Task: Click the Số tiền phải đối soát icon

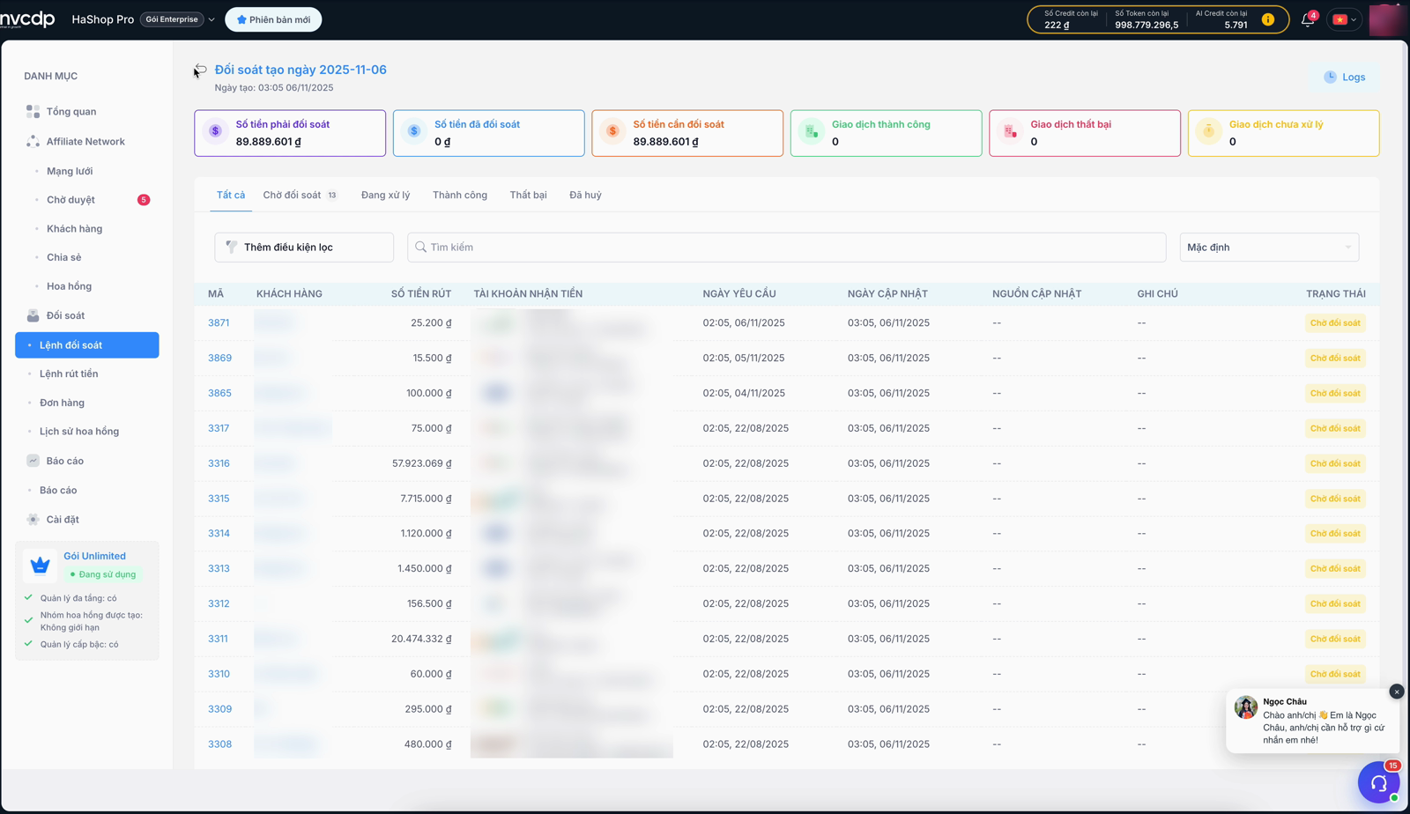Action: click(x=215, y=131)
